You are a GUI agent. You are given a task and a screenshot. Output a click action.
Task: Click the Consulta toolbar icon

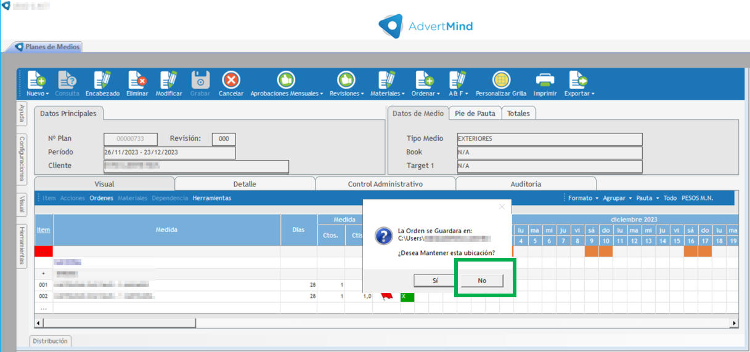(67, 80)
